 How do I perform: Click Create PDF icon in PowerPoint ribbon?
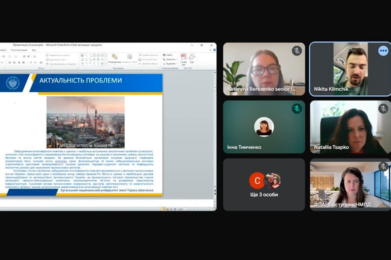click(x=183, y=59)
